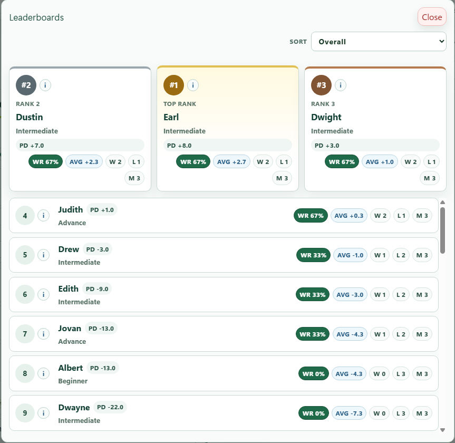The height and width of the screenshot is (443, 455).
Task: Click scrollbar down arrow of list
Action: click(x=442, y=430)
